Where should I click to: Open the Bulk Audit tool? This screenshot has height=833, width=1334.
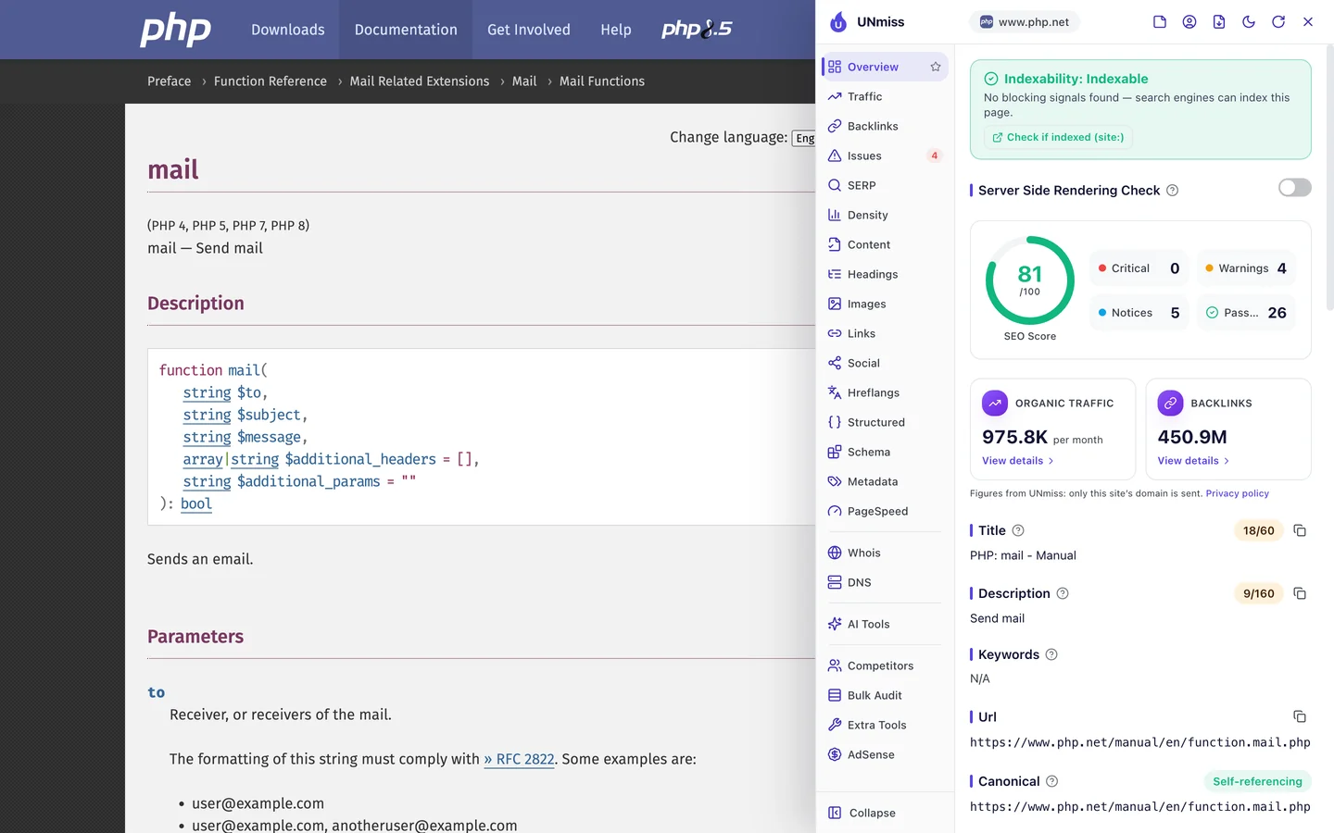[885, 695]
